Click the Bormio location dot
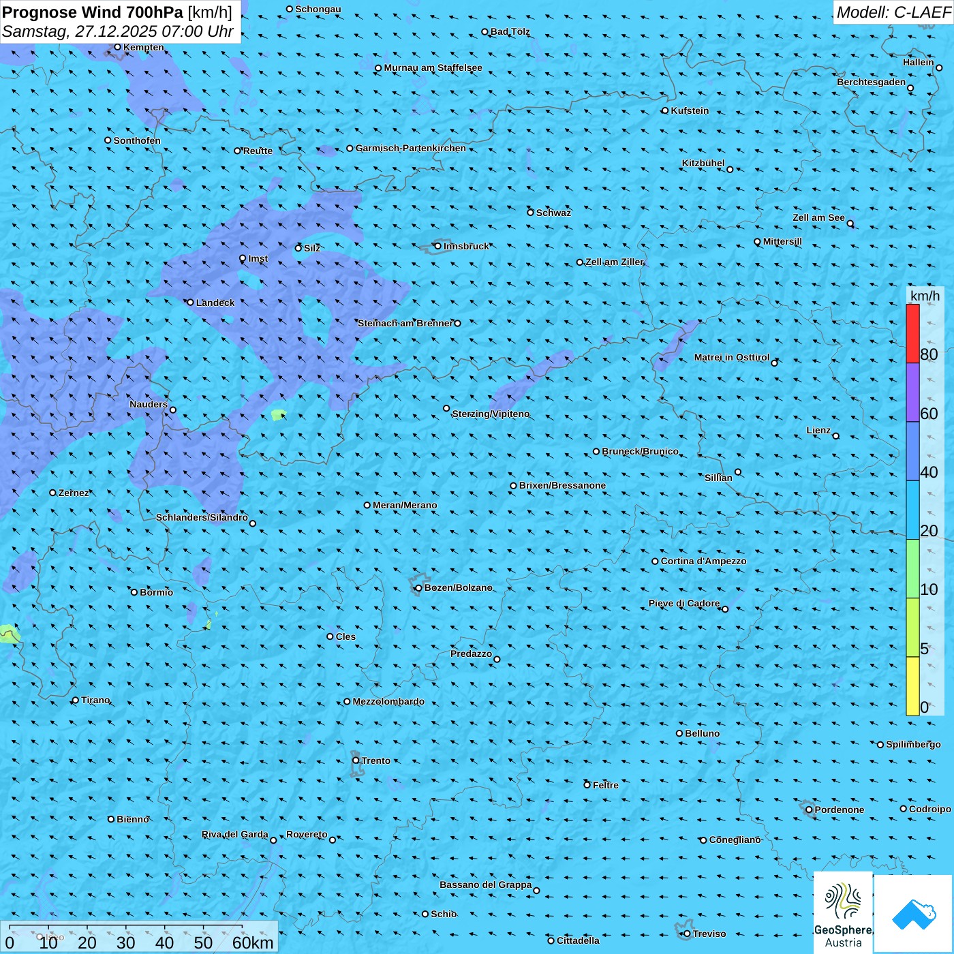This screenshot has width=954, height=954. coord(134,592)
